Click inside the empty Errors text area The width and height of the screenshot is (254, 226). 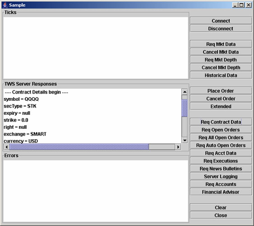coord(96,191)
